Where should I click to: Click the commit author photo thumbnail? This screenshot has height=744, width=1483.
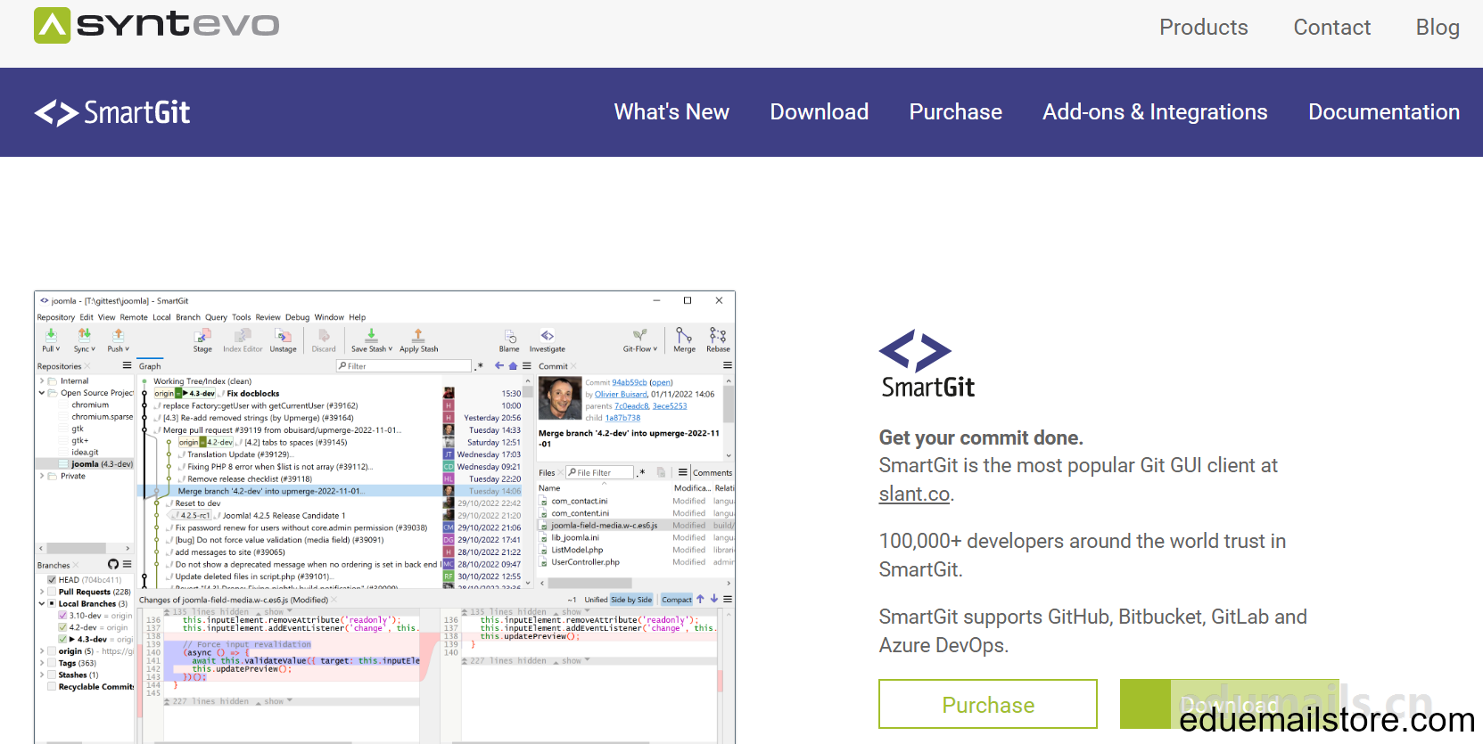(560, 398)
